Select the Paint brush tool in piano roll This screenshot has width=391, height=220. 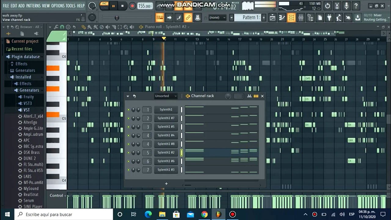pos(90,27)
